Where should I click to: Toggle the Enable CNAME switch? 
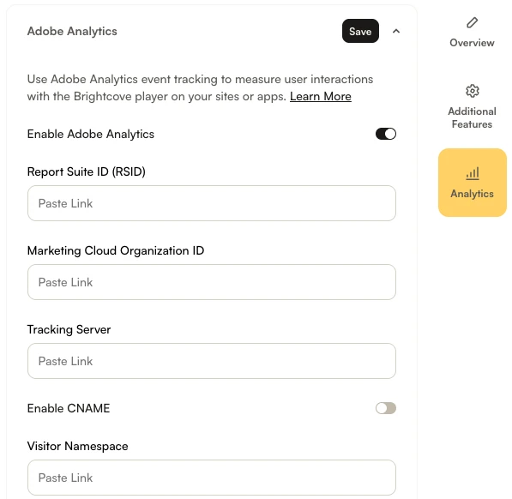tap(386, 408)
